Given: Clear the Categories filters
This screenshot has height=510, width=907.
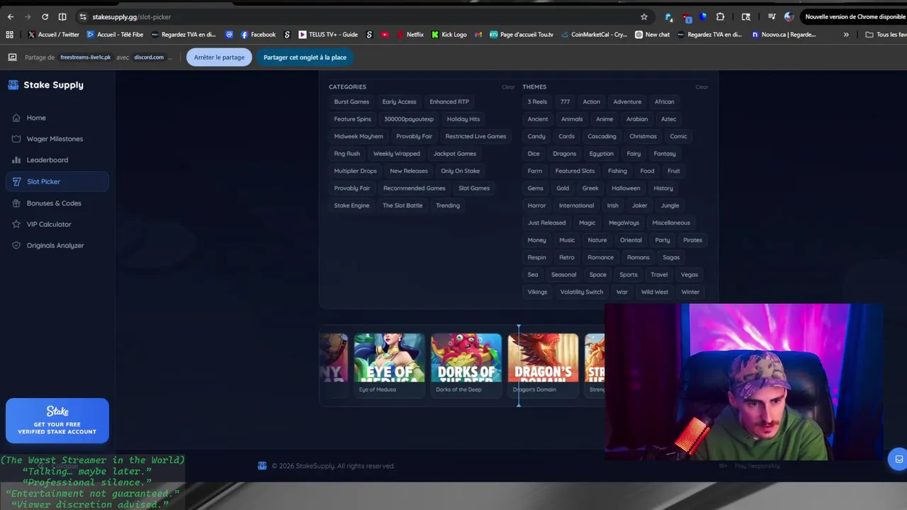Looking at the screenshot, I should [508, 87].
